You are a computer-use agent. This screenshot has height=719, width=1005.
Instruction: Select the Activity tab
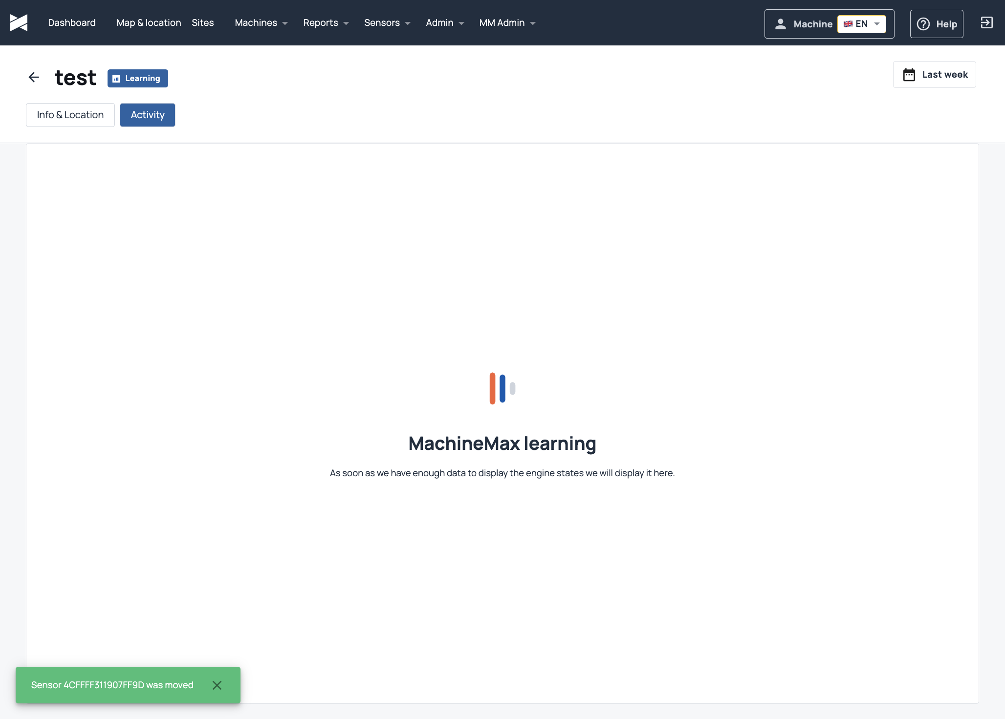coord(148,115)
